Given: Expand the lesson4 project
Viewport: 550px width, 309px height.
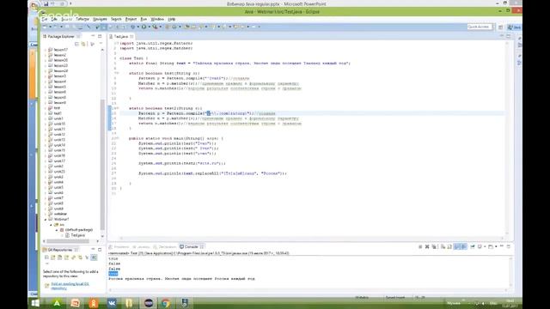Looking at the screenshot, I should pyautogui.click(x=46, y=82).
